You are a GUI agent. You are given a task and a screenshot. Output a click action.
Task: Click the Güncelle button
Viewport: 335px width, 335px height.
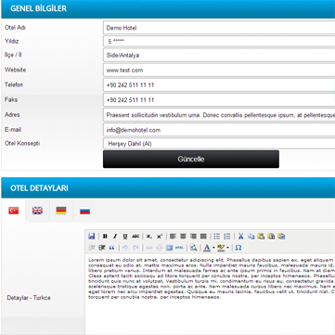point(191,160)
